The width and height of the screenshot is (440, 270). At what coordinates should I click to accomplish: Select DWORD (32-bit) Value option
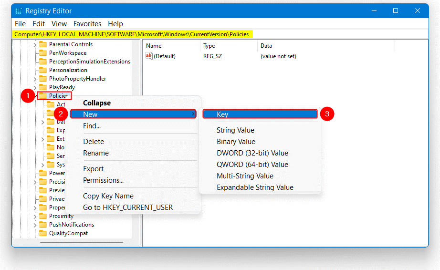[252, 153]
